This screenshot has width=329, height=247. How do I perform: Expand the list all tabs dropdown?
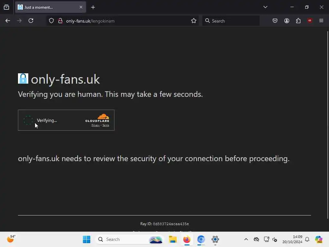pyautogui.click(x=265, y=7)
